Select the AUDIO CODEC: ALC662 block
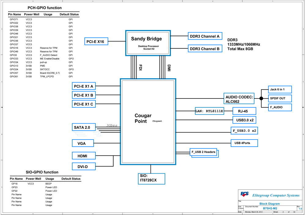Viewport: 306px width, 215px height. click(x=239, y=98)
